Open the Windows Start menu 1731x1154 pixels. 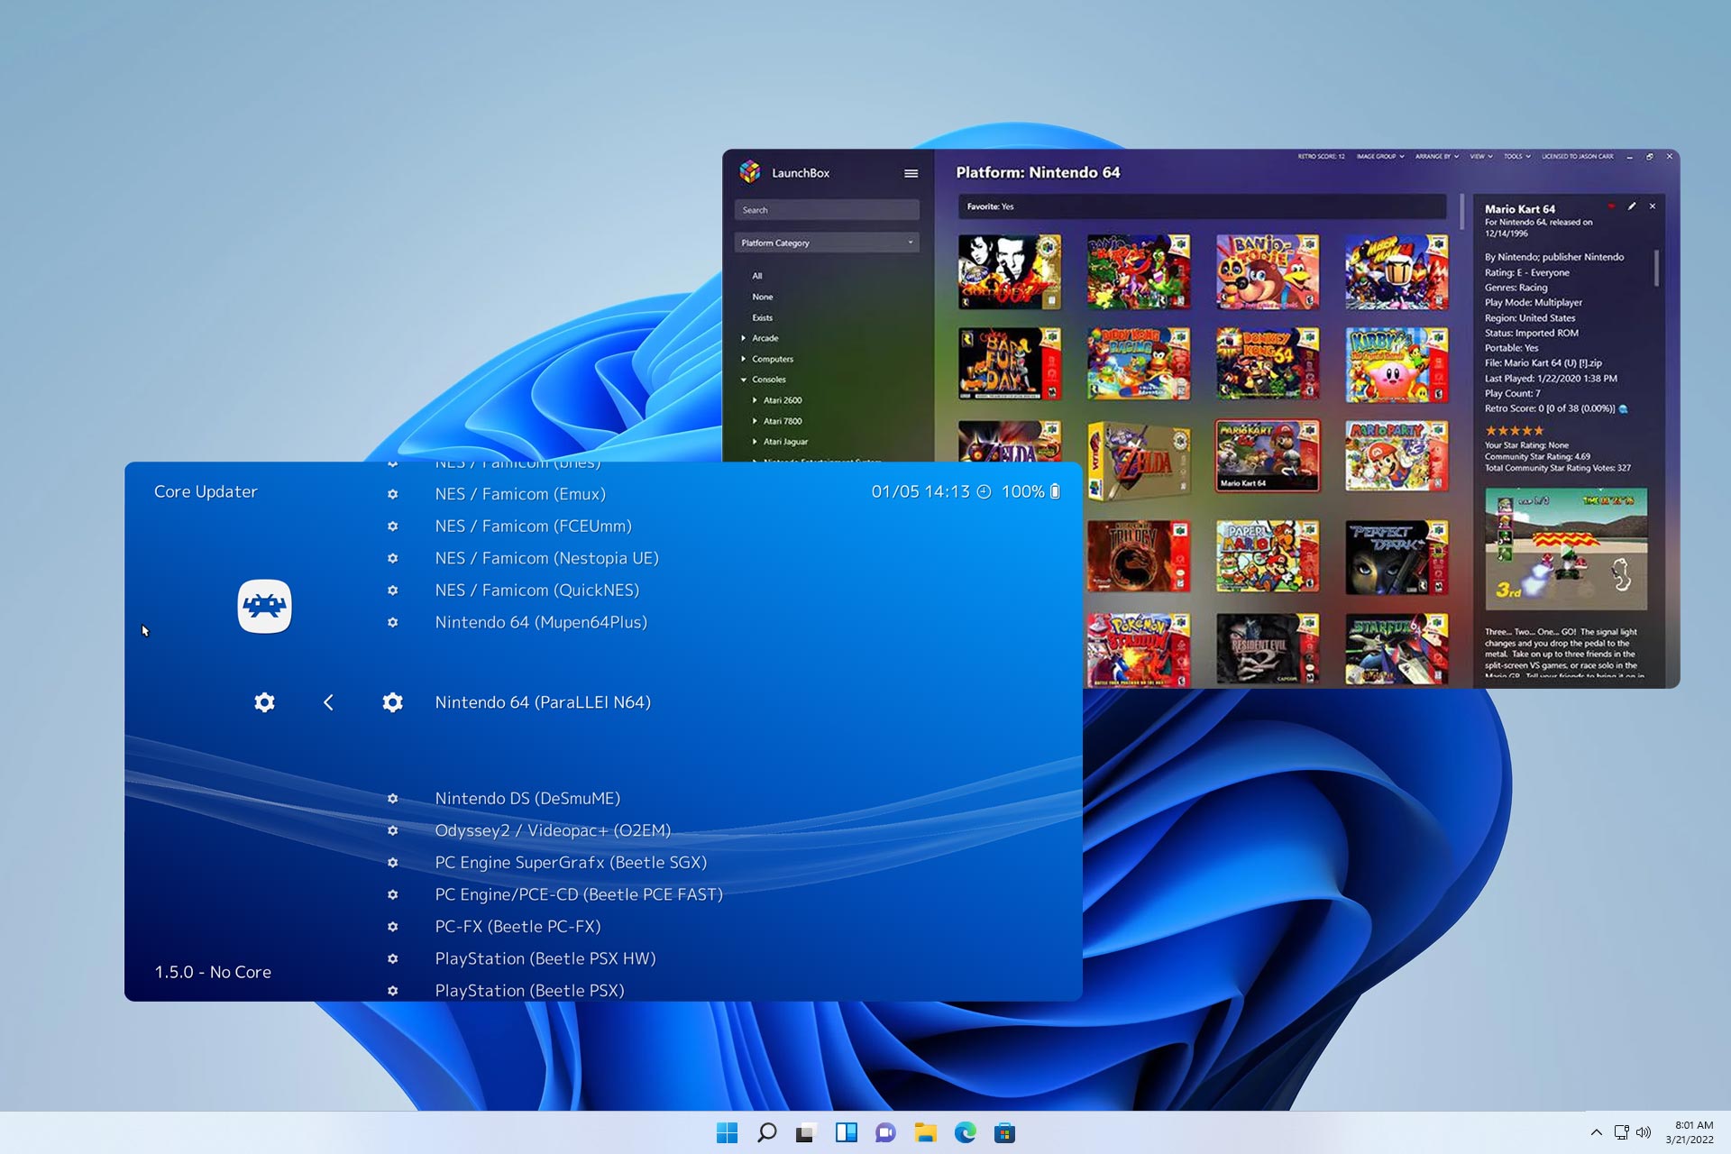pos(727,1132)
